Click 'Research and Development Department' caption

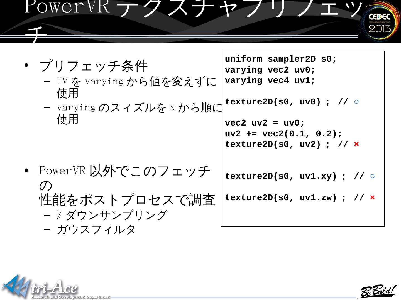[70, 297]
